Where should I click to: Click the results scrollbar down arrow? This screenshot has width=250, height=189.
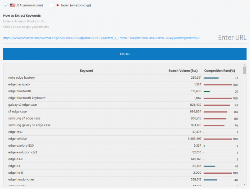(244, 184)
